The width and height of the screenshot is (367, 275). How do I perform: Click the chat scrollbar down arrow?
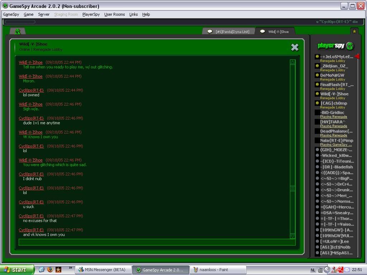[292, 236]
